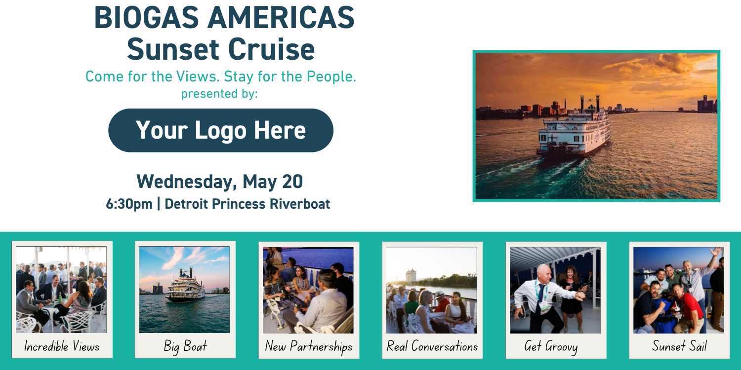Click the "Incredible Views" caption
The height and width of the screenshot is (370, 741).
[62, 346]
